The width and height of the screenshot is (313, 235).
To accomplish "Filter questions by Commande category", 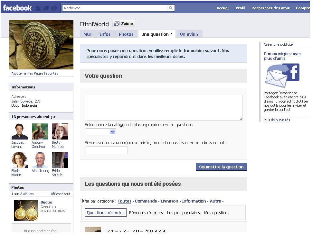I will [x=146, y=201].
